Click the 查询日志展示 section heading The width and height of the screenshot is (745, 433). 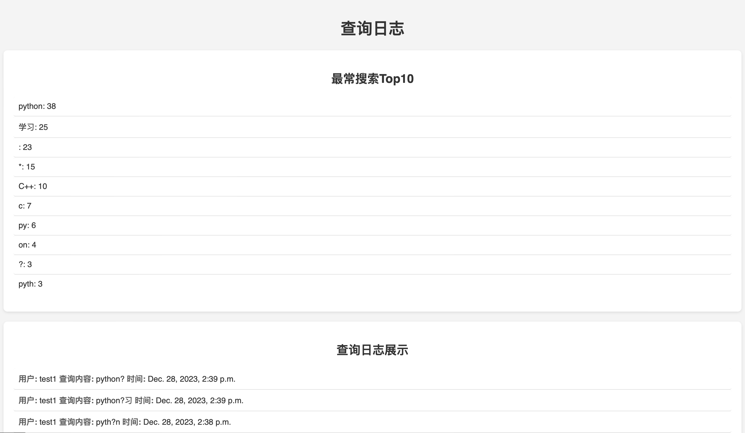click(x=372, y=350)
